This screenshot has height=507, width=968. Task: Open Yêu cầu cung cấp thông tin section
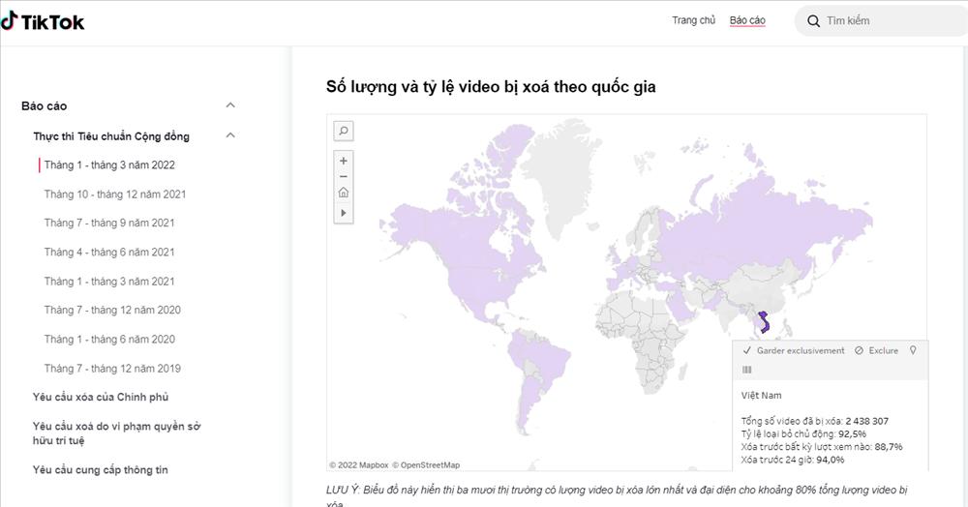[x=100, y=470]
